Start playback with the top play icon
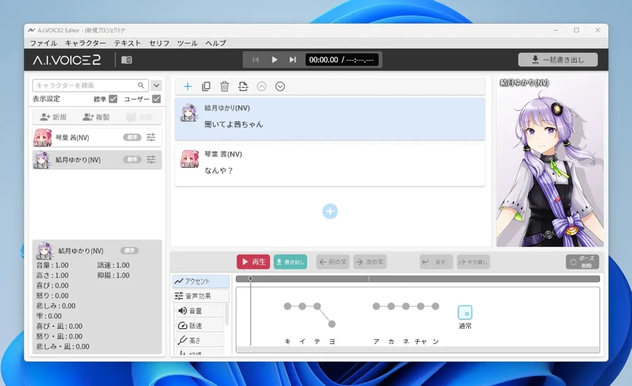Viewport: 632px width, 386px height. point(275,60)
